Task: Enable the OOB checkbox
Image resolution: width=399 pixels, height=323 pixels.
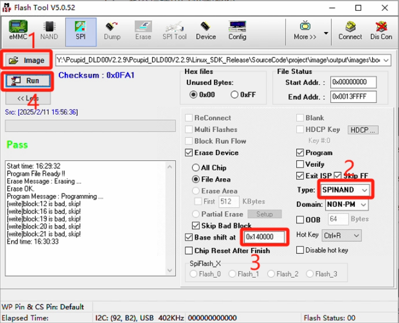Action: pyautogui.click(x=300, y=219)
